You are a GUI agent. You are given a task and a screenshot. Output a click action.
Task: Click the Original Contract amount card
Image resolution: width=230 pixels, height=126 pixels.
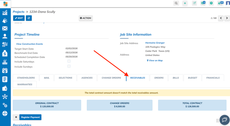click(47, 105)
